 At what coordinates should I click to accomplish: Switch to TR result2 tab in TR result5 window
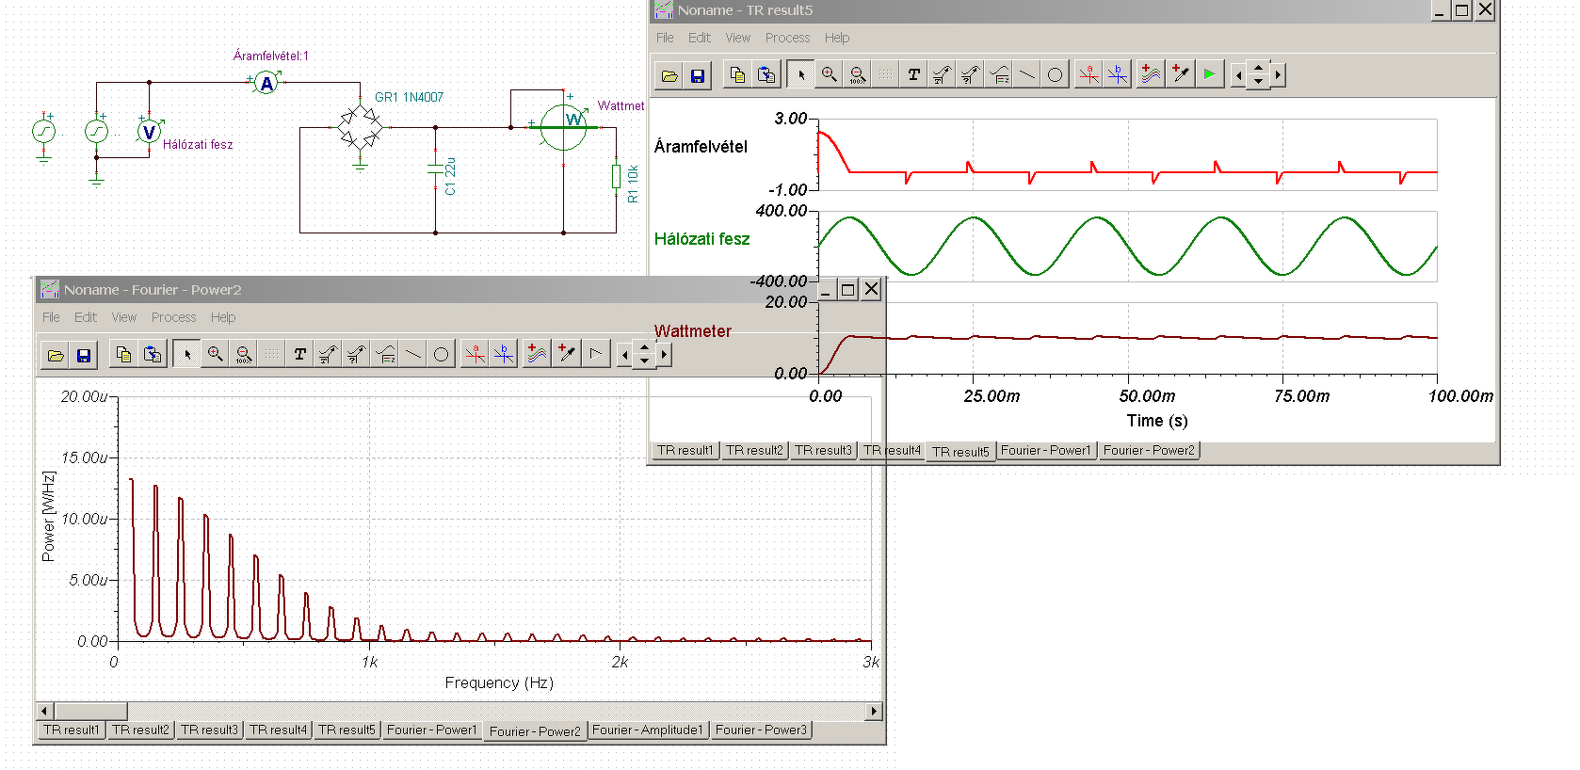click(x=754, y=451)
